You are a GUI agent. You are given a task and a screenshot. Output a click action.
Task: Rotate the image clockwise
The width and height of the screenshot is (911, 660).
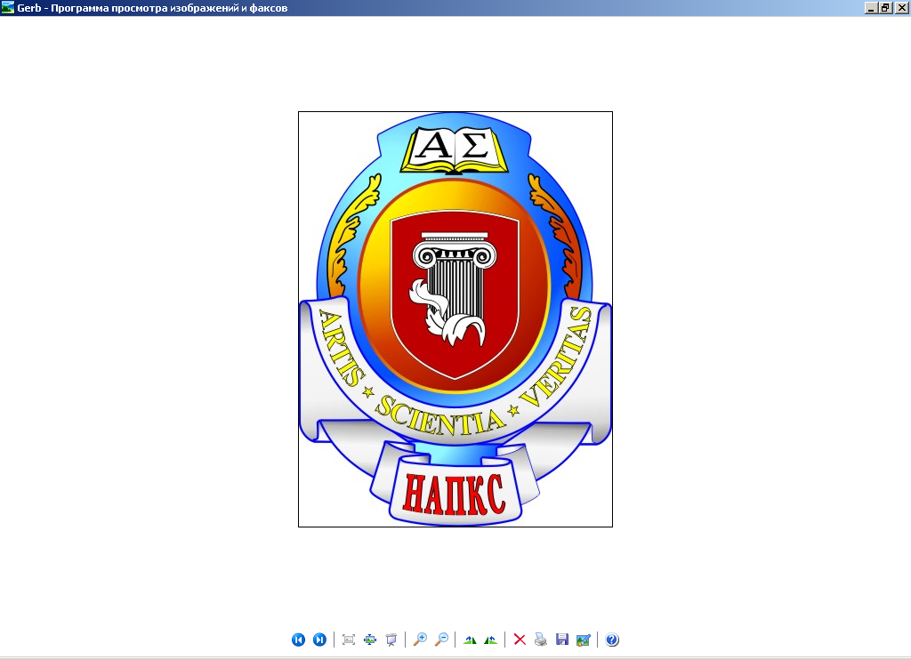(x=470, y=640)
